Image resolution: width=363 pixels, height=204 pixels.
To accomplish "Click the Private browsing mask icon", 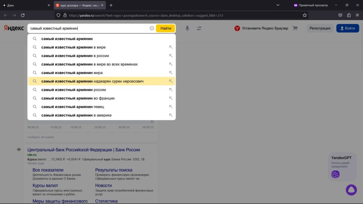I will (x=295, y=5).
